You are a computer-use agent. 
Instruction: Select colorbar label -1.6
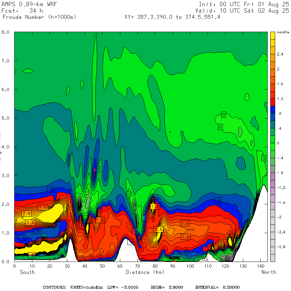[x=281, y=202]
